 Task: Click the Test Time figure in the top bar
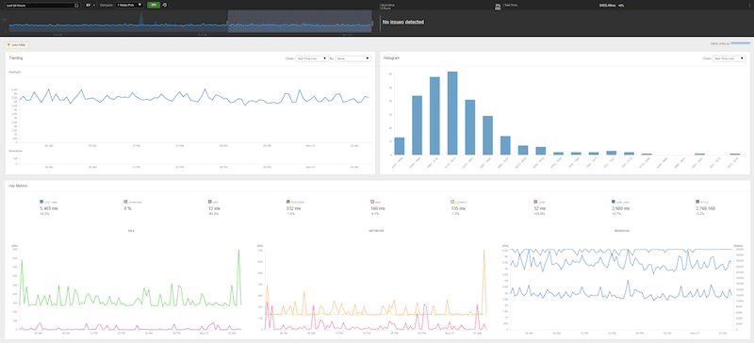[x=608, y=5]
